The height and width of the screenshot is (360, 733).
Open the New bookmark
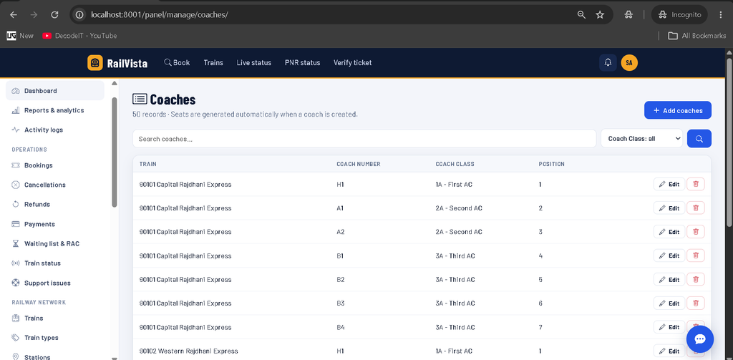pyautogui.click(x=20, y=36)
